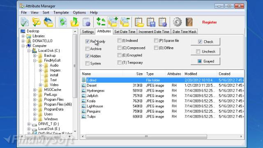Image resolution: width=263 pixels, height=148 pixels.
Task: Expand the Audio folder node
Action: (x=40, y=65)
